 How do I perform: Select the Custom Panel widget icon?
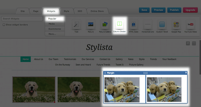point(162,24)
